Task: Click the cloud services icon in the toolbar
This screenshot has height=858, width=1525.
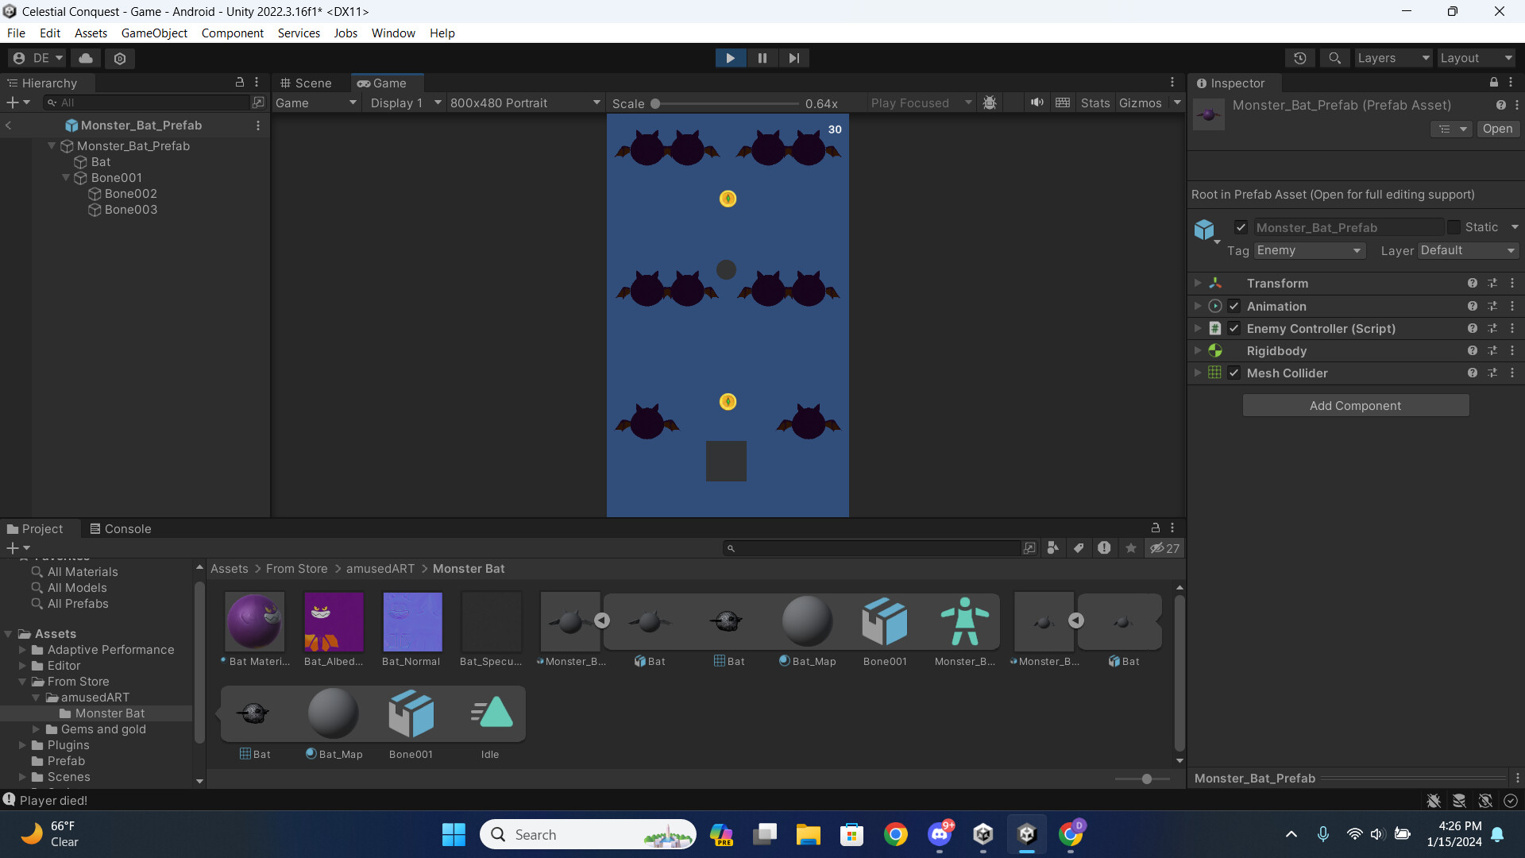Action: (85, 58)
